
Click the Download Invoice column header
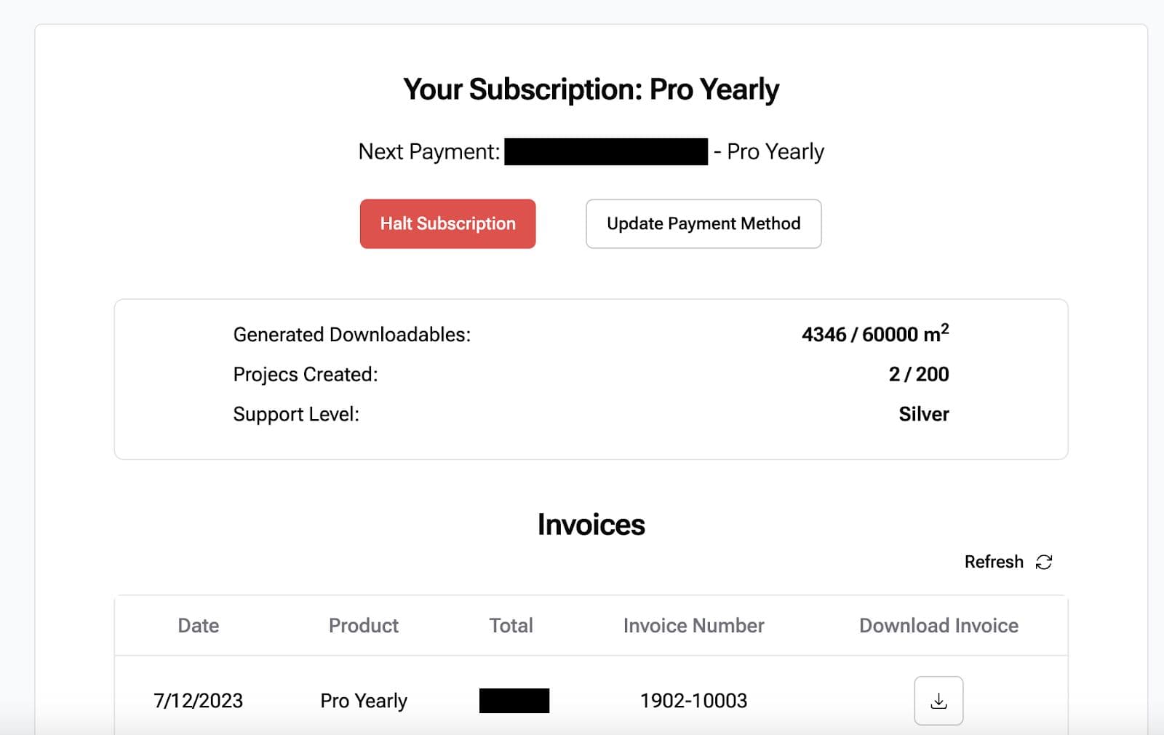938,626
